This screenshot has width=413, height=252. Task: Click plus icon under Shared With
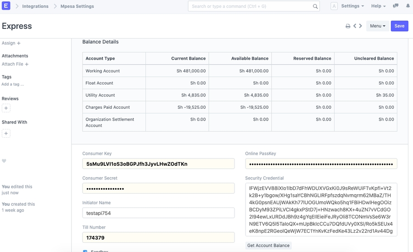point(6,134)
